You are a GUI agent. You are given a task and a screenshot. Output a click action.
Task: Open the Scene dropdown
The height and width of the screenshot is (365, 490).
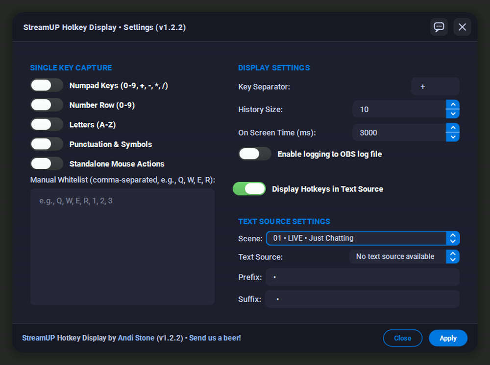[x=363, y=238]
